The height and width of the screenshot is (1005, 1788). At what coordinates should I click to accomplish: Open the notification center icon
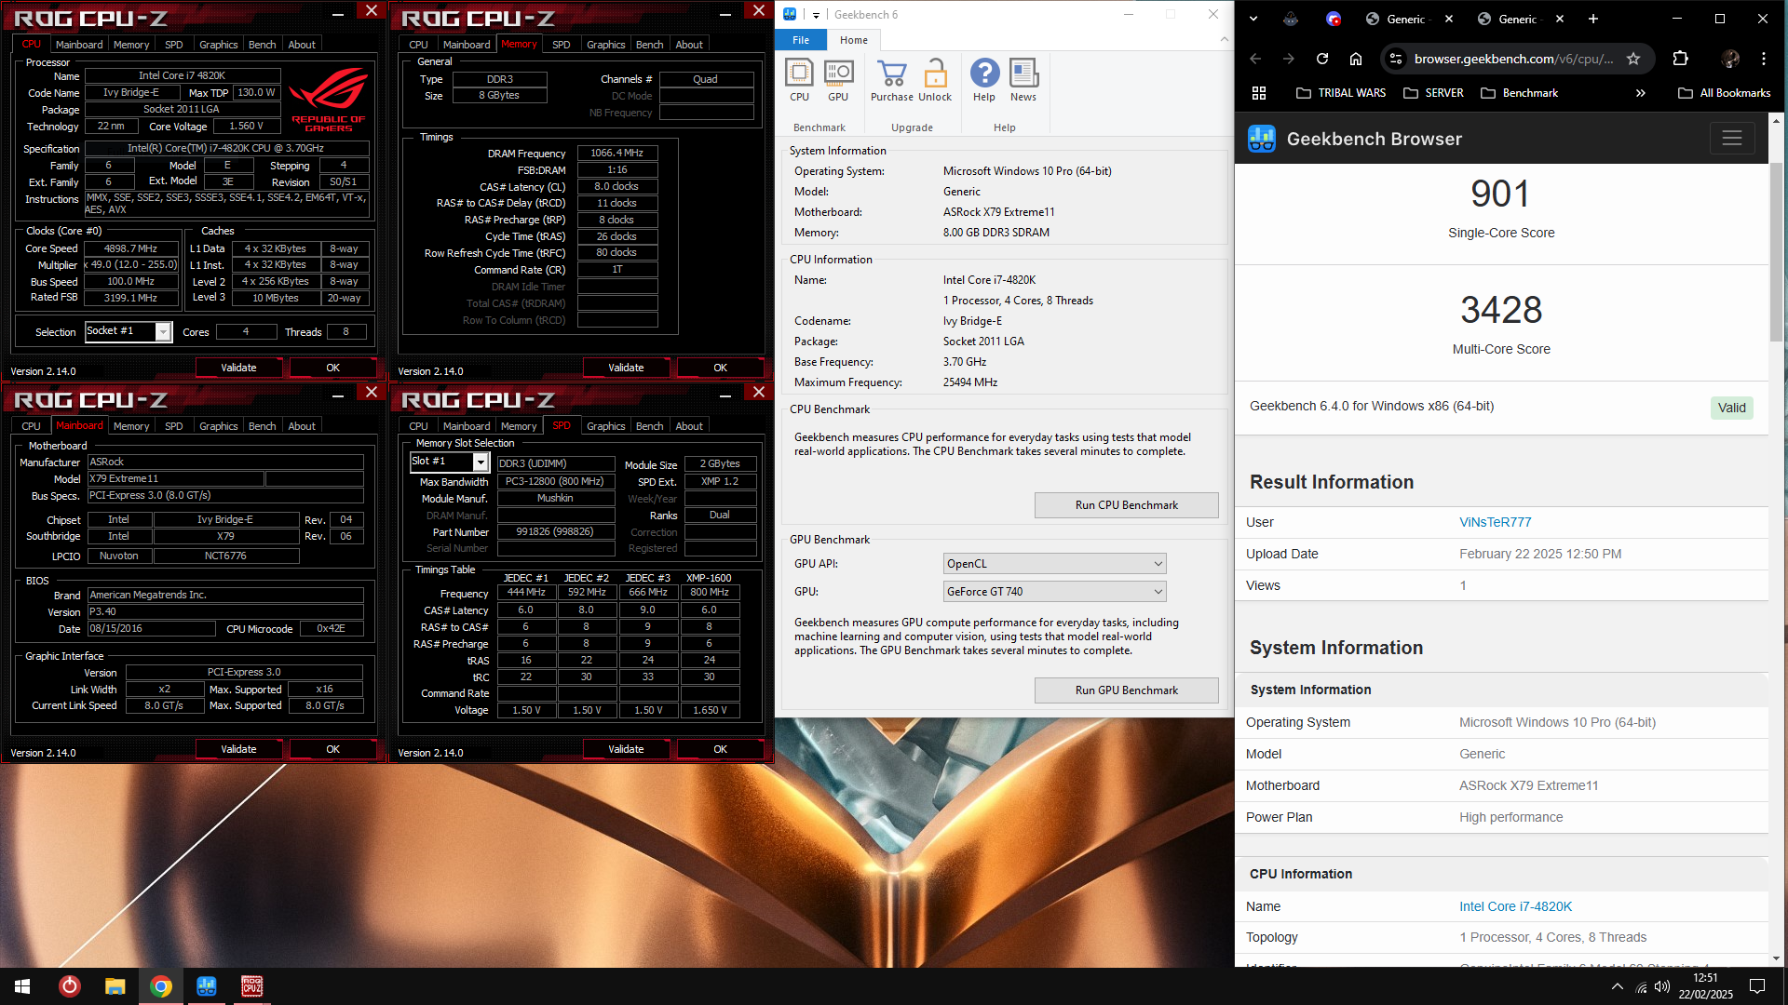pos(1757,986)
